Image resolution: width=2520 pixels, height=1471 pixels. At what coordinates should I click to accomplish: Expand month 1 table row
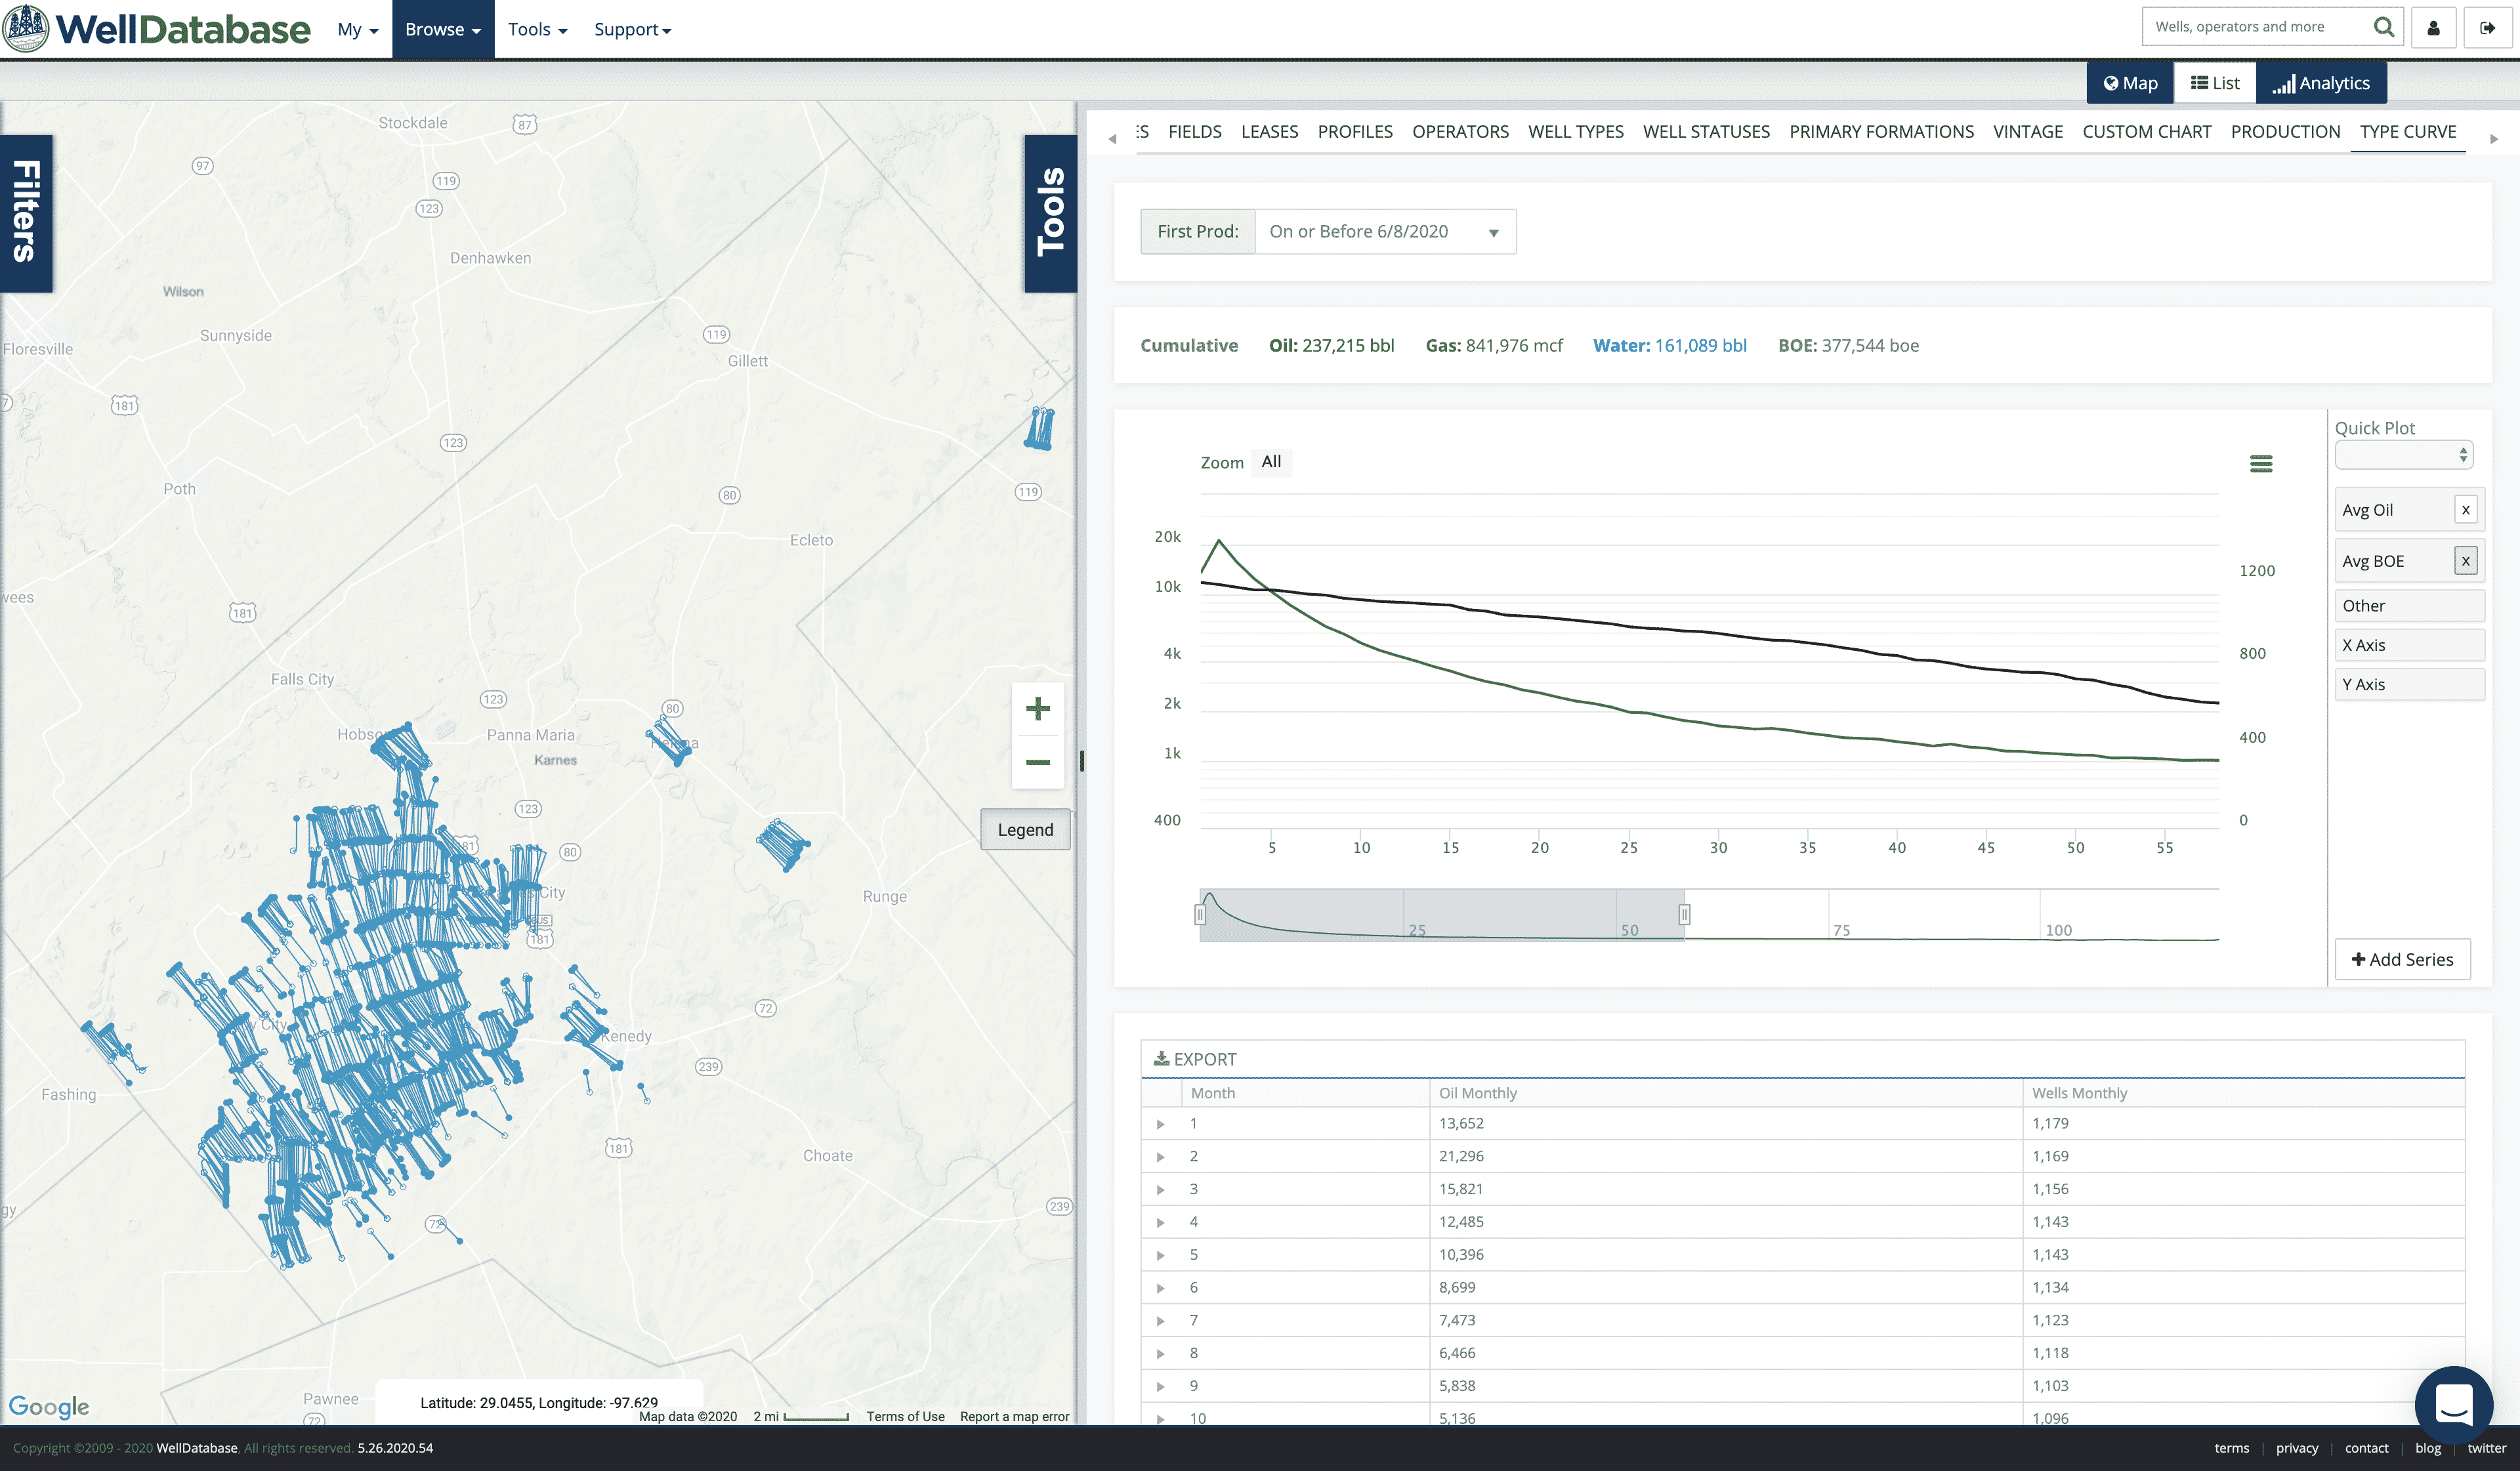(x=1160, y=1124)
